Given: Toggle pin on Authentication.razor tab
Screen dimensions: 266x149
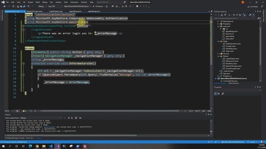Looking at the screenshot, I should (22, 11).
